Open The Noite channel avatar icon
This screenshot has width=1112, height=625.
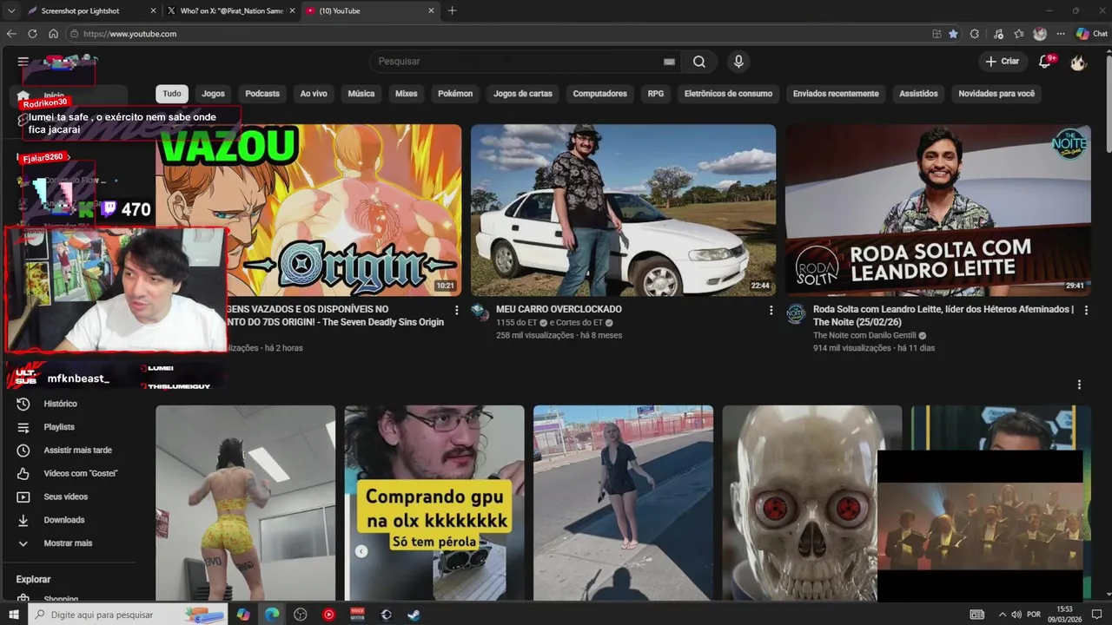[796, 313]
